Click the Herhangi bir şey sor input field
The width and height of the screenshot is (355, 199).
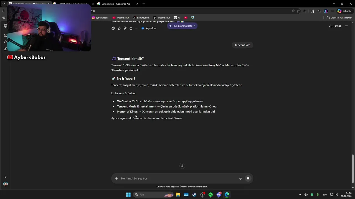coord(177,178)
